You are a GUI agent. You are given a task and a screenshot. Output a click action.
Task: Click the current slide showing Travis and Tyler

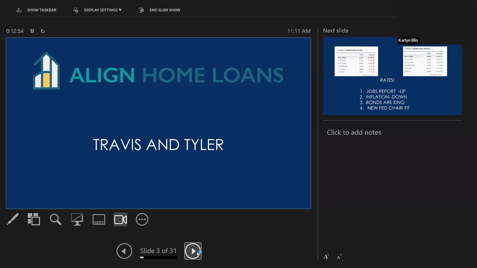pos(158,123)
